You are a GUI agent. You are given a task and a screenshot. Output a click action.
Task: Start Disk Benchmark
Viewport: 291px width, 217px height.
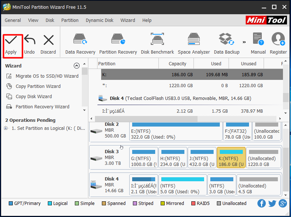click(157, 44)
